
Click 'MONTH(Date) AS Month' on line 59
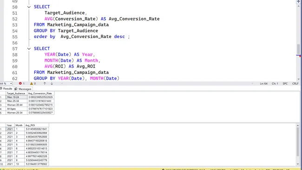point(72,61)
